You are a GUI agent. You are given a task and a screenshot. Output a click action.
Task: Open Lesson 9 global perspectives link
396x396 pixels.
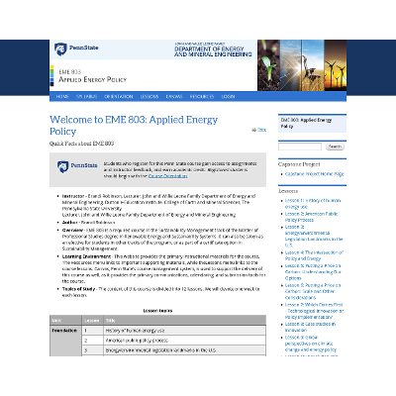pos(311,344)
